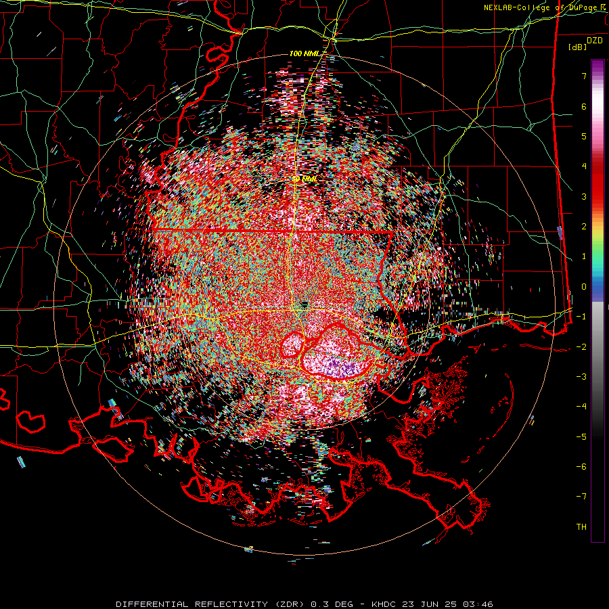Click the [dB] unit label
Screen dimensions: 609x609
tap(578, 47)
